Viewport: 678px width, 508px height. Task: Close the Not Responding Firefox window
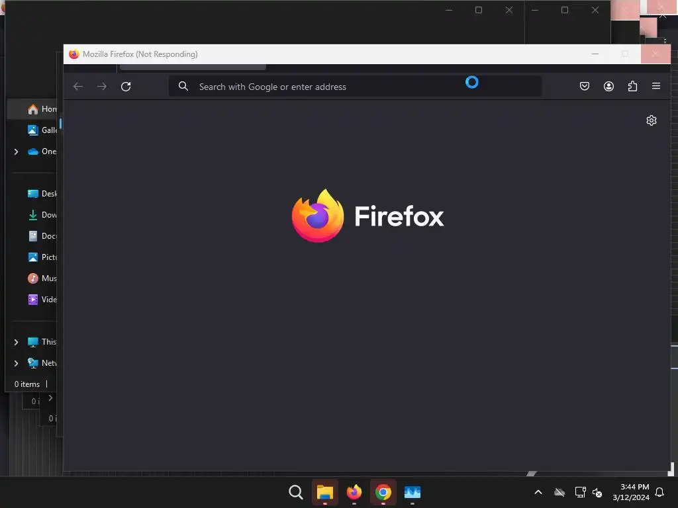(655, 54)
